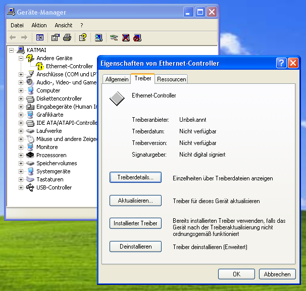The image size is (306, 291).
Task: Click the Aktualisieren... button
Action: [x=135, y=201]
